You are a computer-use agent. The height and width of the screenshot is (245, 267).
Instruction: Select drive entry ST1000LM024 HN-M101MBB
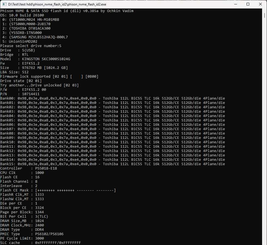31,20
